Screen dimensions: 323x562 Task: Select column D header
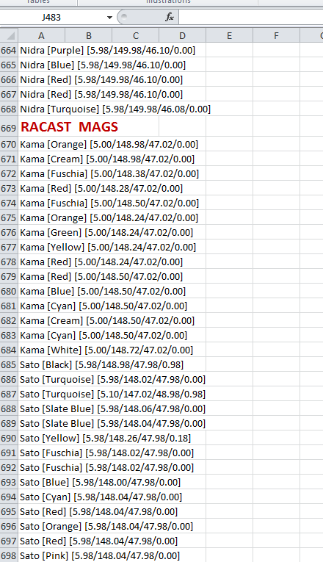point(182,35)
